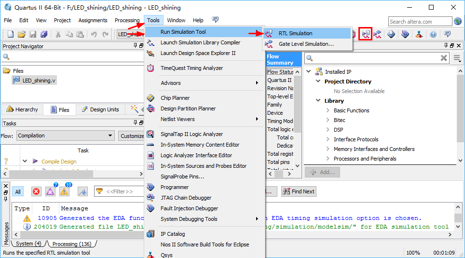Click the blue Help question mark icon
This screenshot has width=465, height=258.
click(x=433, y=34)
